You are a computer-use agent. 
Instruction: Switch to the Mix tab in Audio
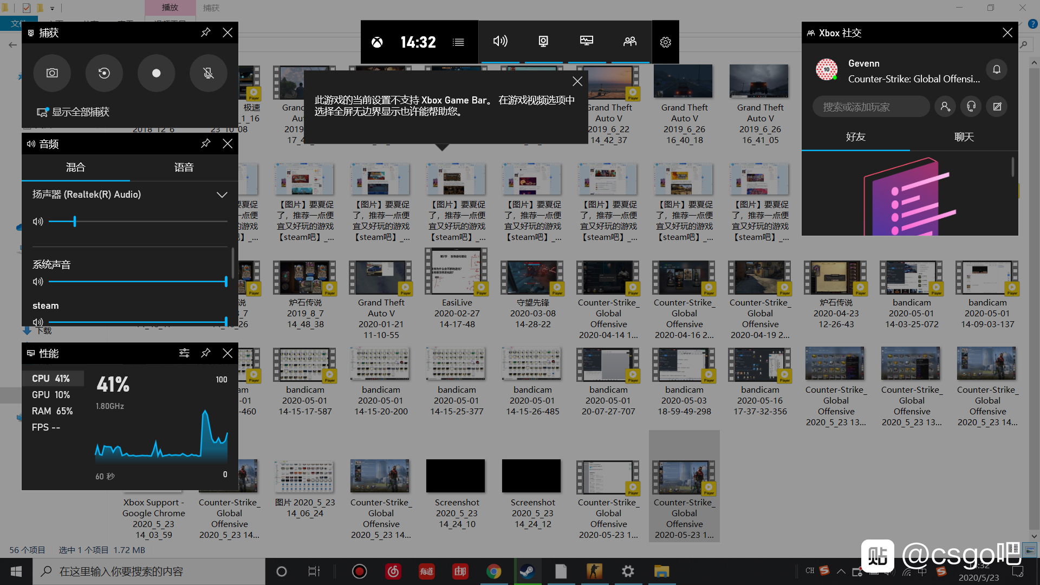click(76, 167)
